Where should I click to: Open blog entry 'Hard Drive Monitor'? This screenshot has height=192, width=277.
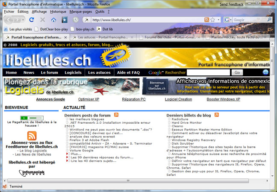point(186,122)
